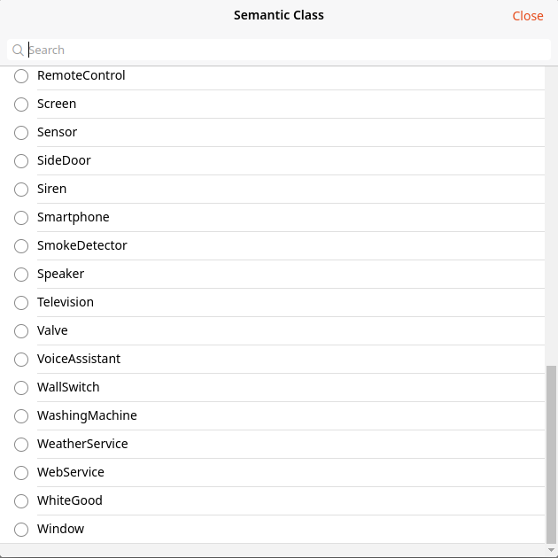Click the scrollbar down arrow
The image size is (558, 558).
coord(551,550)
